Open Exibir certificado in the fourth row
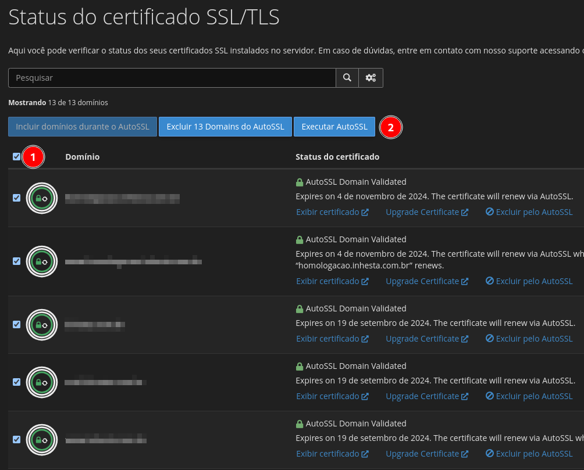This screenshot has width=584, height=470. (x=332, y=396)
